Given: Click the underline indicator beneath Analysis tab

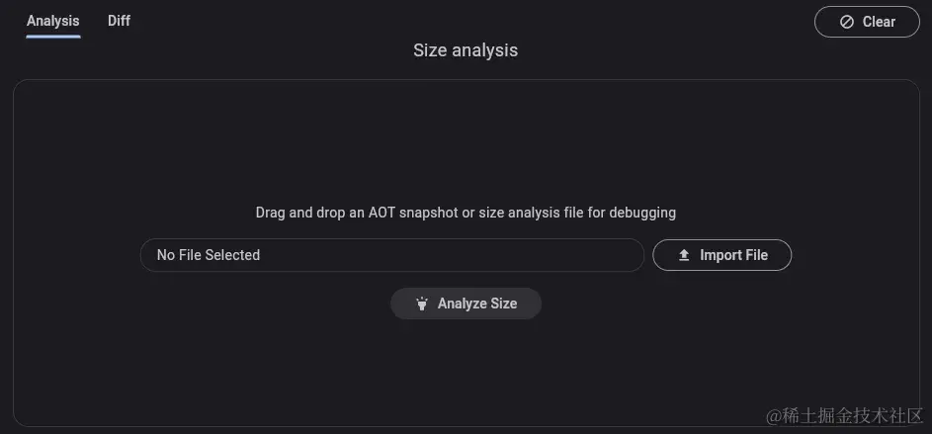Looking at the screenshot, I should coord(53,37).
